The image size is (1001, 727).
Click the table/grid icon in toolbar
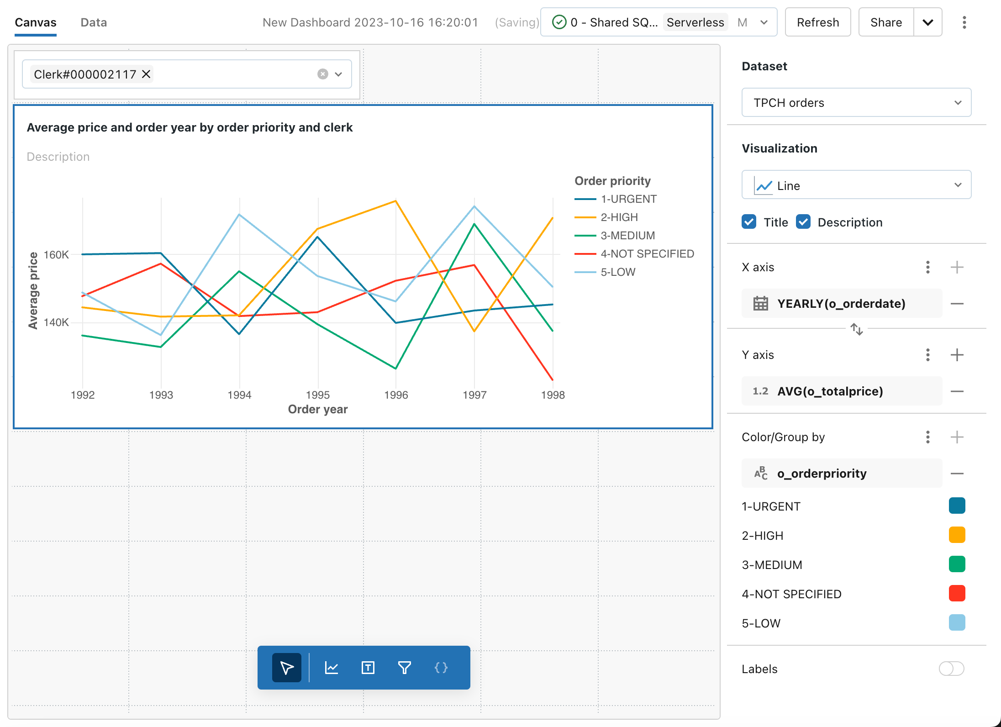click(x=368, y=667)
